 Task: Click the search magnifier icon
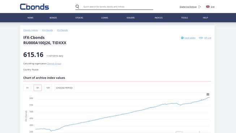coord(77,7)
